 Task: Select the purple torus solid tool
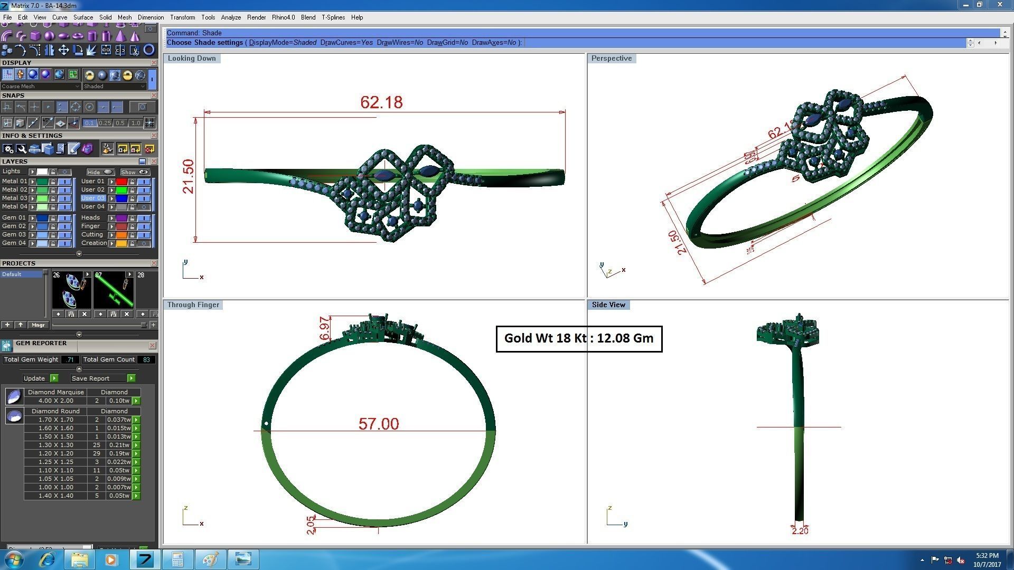point(78,36)
